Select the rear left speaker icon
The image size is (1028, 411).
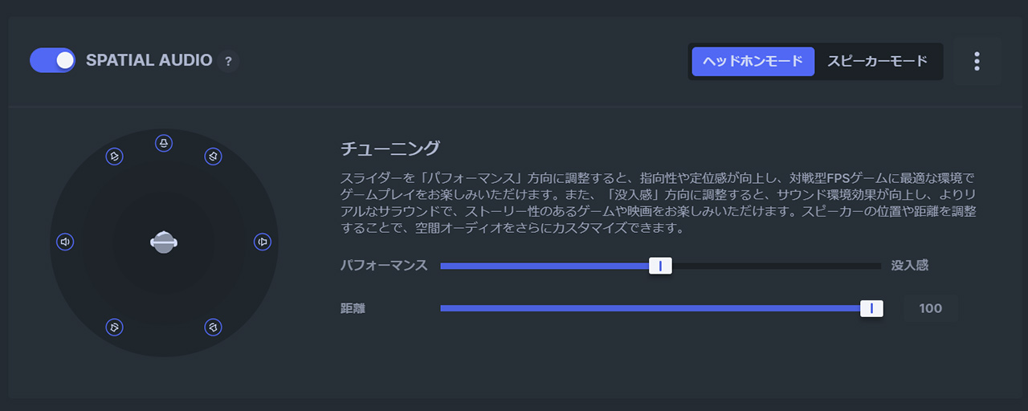click(x=115, y=327)
